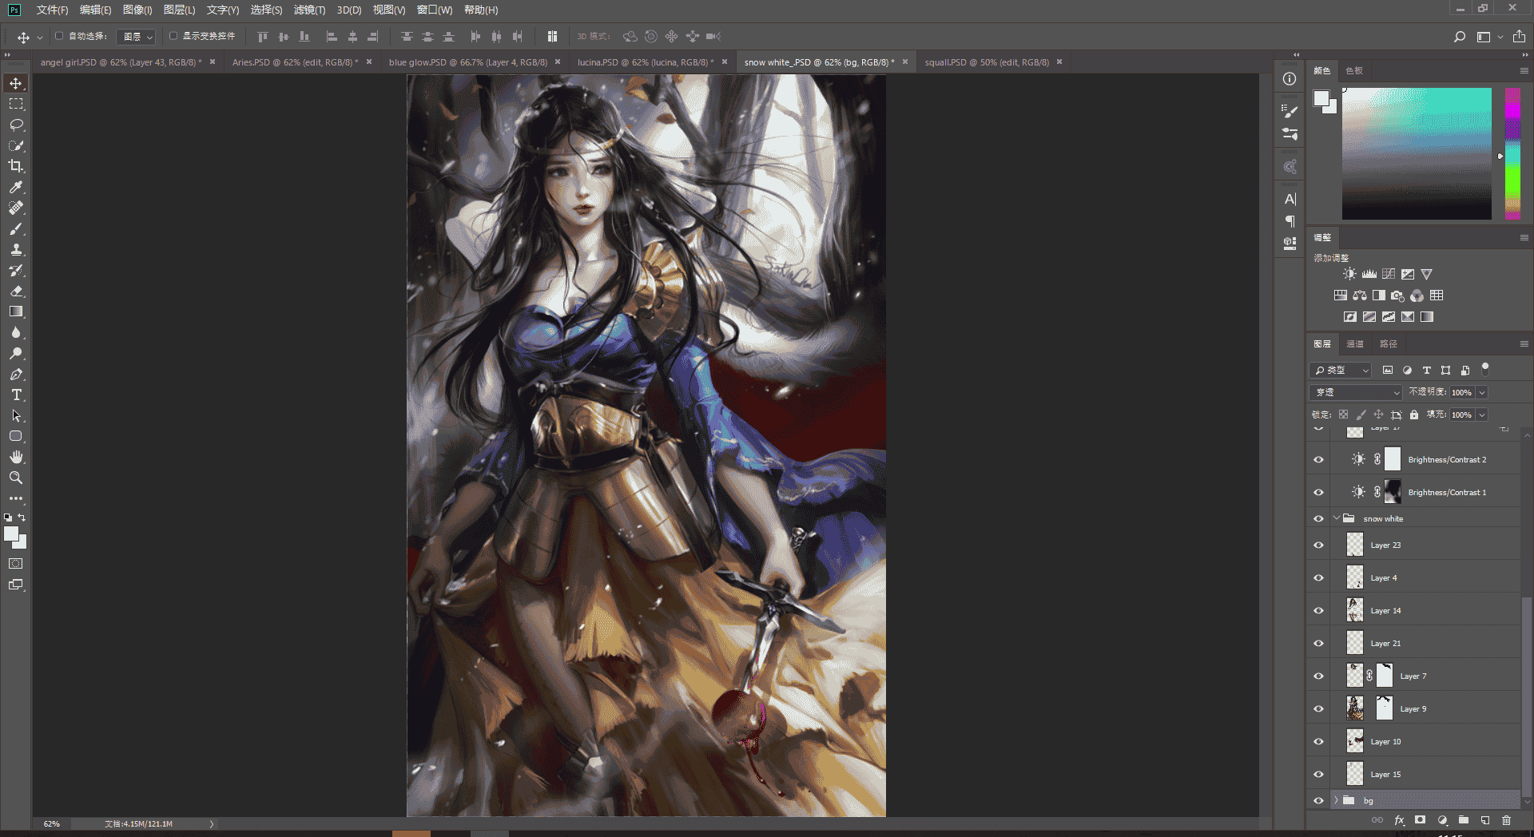Open the fill percentage dropdown arrow
The width and height of the screenshot is (1534, 837).
1482,415
